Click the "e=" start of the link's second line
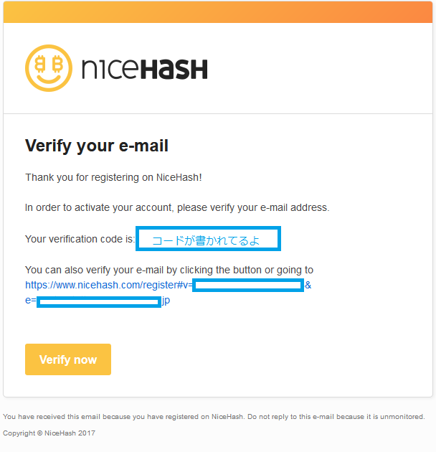Screen dimensions: 436x452 [31, 301]
